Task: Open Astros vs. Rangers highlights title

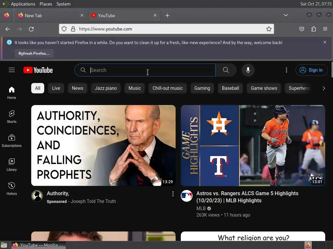Action: (247, 197)
